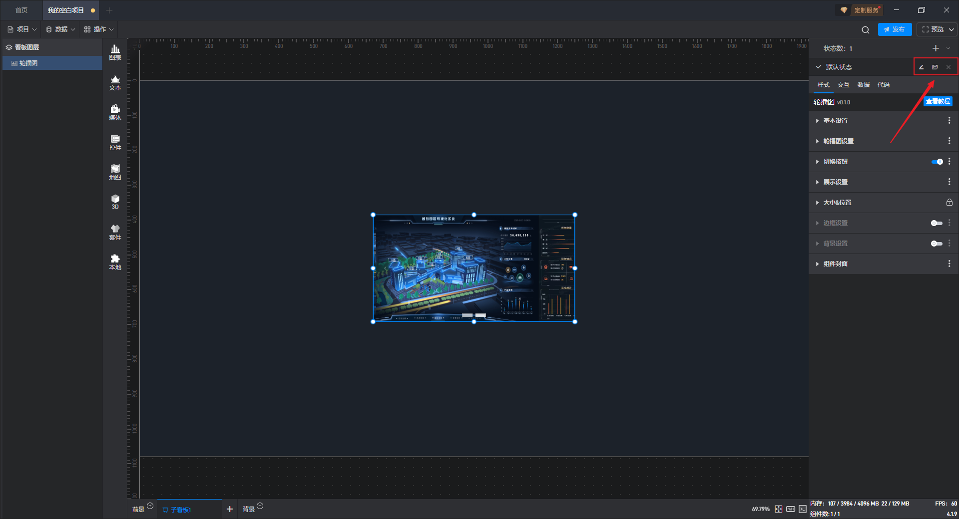Switch to the 首页 tab
959x519 pixels.
21,10
